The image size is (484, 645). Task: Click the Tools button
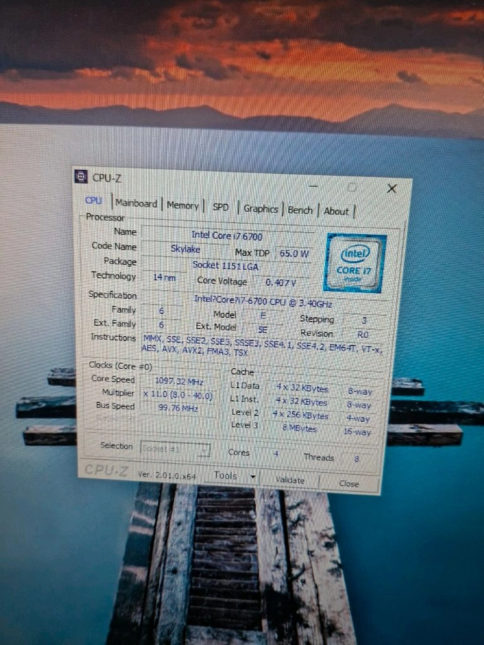[x=225, y=475]
